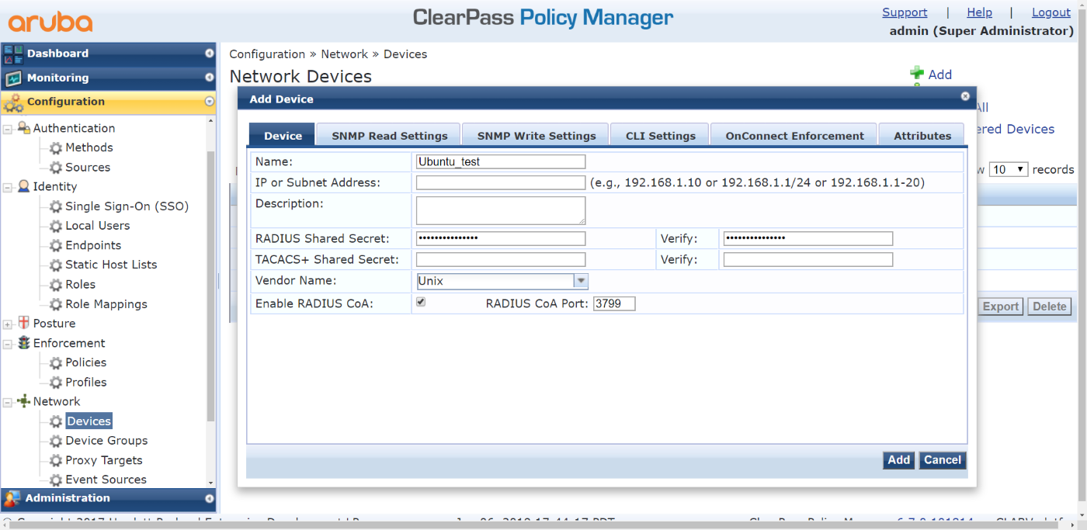Click the Export button
1087x530 pixels.
[1000, 307]
